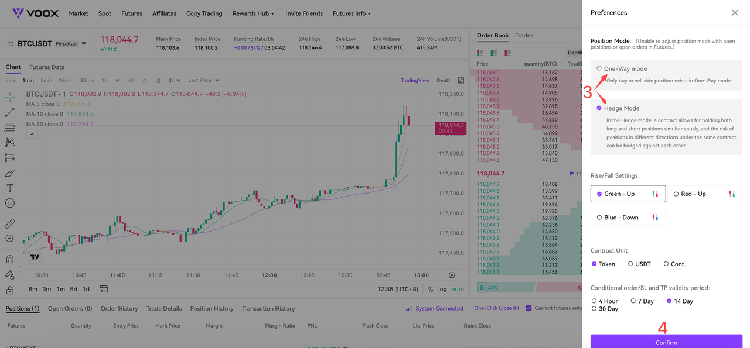Image resolution: width=750 pixels, height=348 pixels.
Task: Toggle Current futures only checkbox
Action: [x=529, y=308]
